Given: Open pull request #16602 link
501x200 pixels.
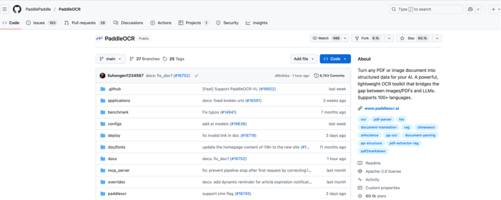Looking at the screenshot, I should (268, 89).
